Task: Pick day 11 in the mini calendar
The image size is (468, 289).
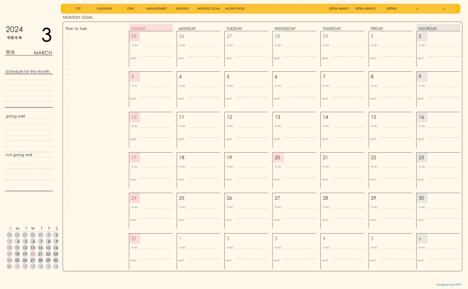Action: click(x=17, y=248)
